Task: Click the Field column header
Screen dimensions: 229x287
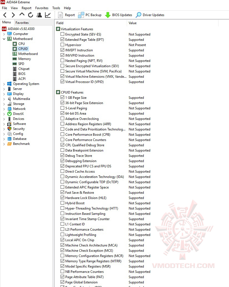Action: tap(91, 23)
